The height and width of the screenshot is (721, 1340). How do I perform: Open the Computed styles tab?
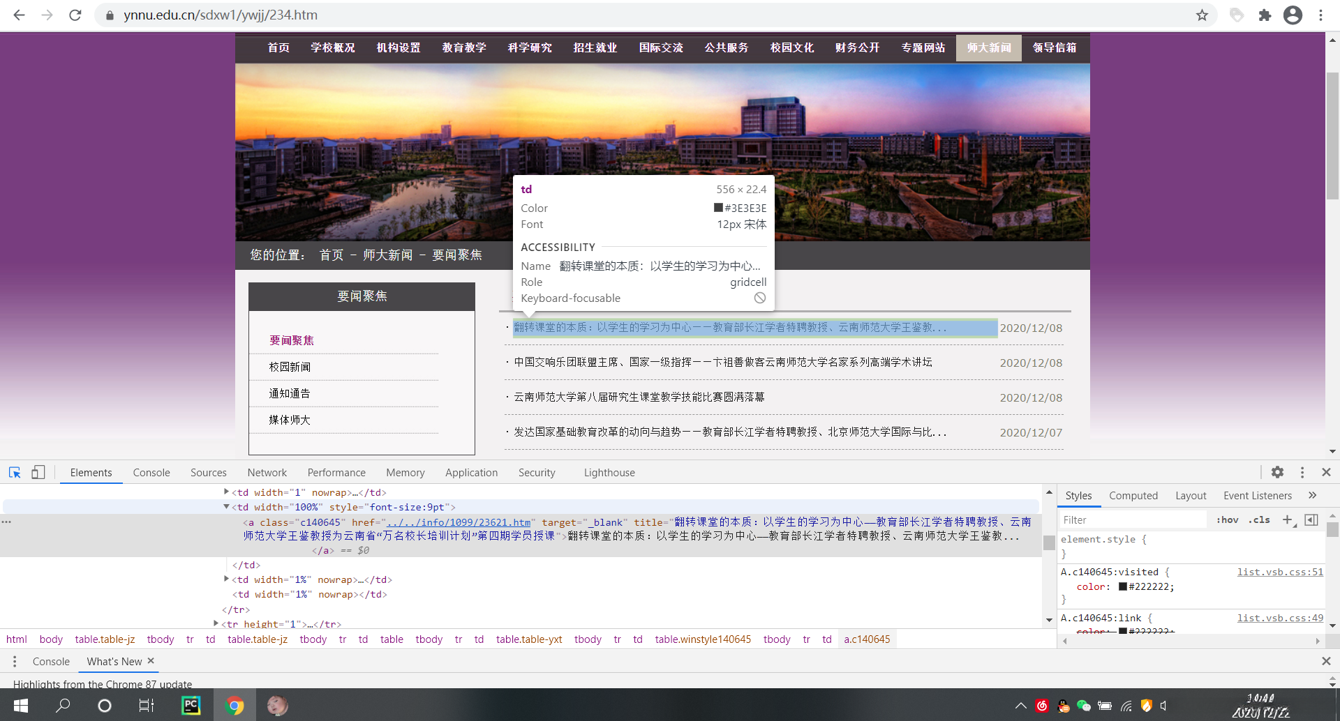1133,496
